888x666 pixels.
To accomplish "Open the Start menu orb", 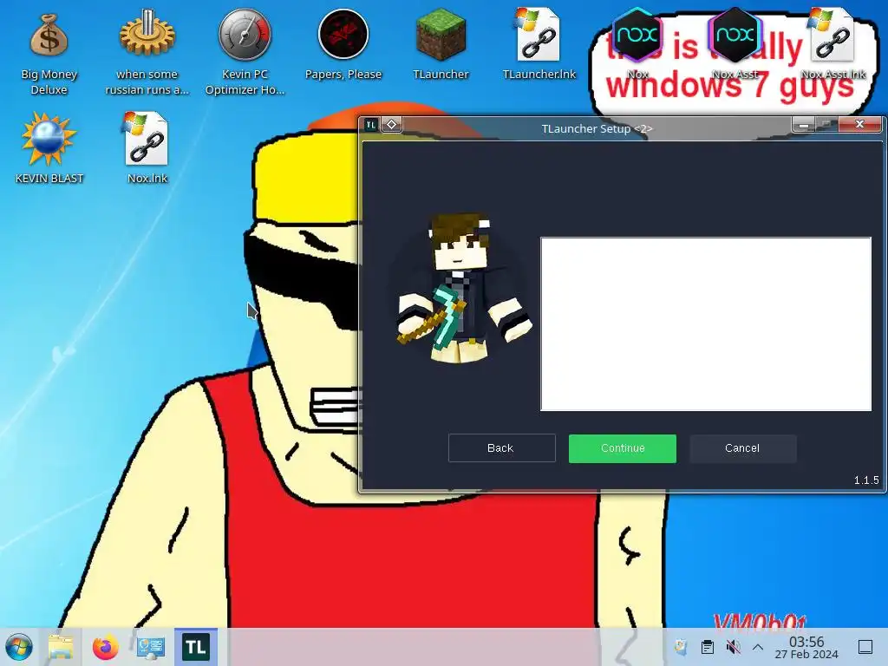I will click(19, 647).
